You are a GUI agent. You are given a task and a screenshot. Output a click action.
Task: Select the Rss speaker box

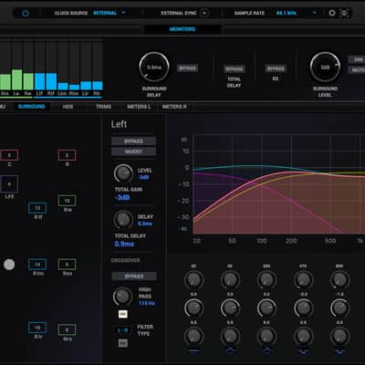[67, 265]
